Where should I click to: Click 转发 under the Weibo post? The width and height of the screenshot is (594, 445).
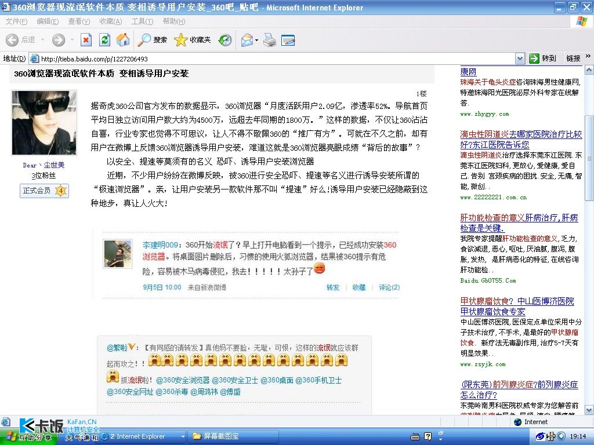333,287
